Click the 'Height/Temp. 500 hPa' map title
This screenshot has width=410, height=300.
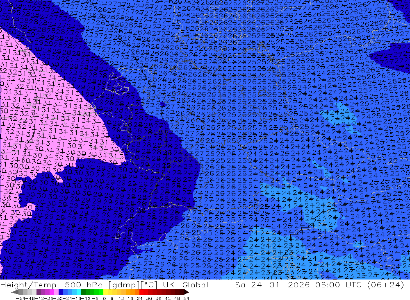point(52,285)
